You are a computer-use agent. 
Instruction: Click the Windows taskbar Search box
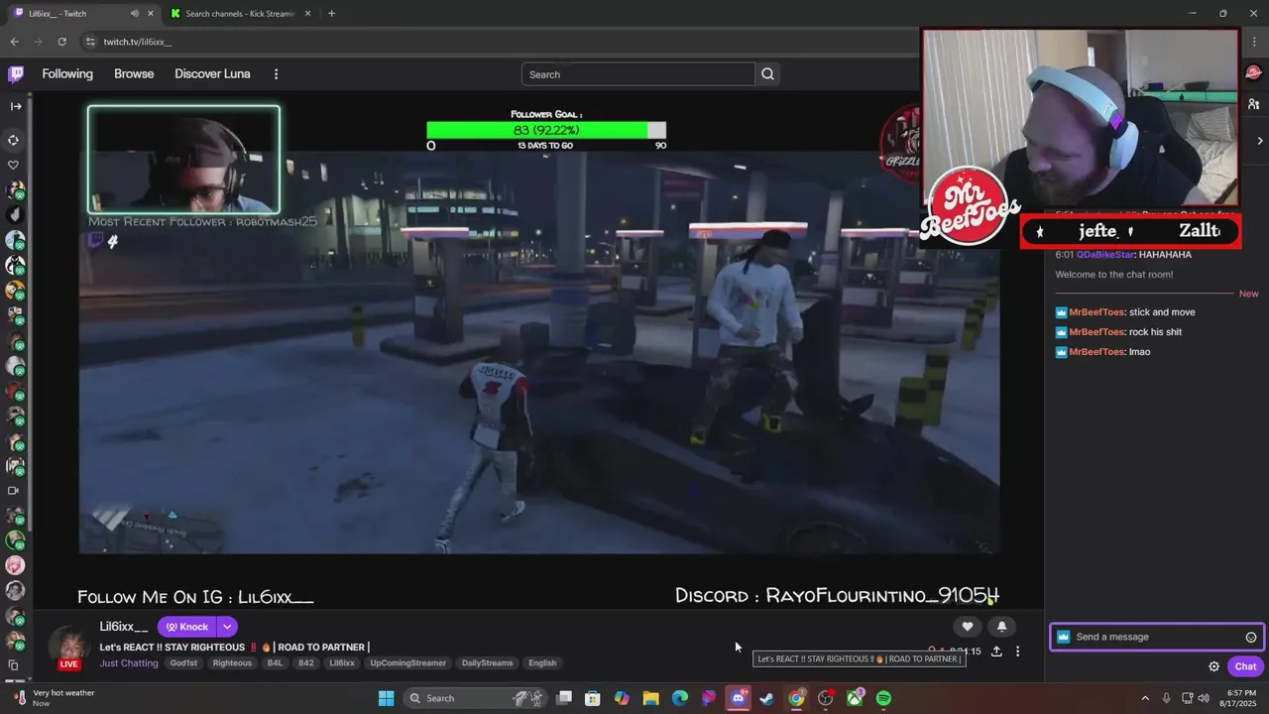(x=475, y=698)
